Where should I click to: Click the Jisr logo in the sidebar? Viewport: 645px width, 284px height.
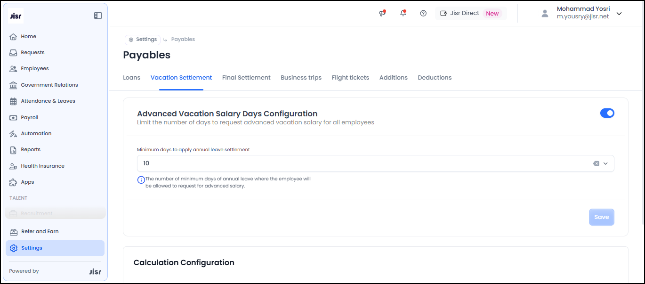click(x=16, y=16)
